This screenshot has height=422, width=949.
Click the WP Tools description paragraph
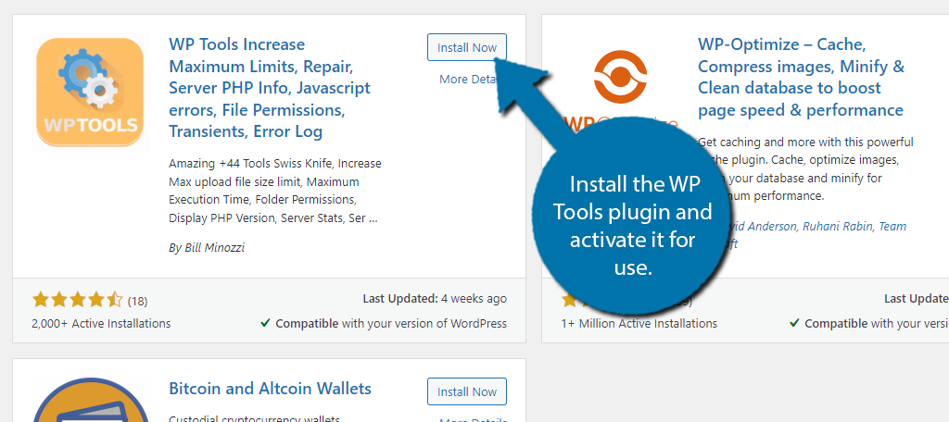tap(275, 191)
